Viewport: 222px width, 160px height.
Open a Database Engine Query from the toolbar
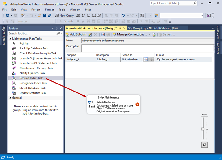78,15
